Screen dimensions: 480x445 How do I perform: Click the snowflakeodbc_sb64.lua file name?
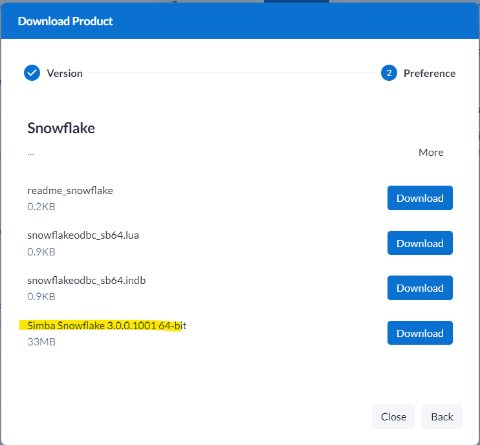click(x=83, y=235)
